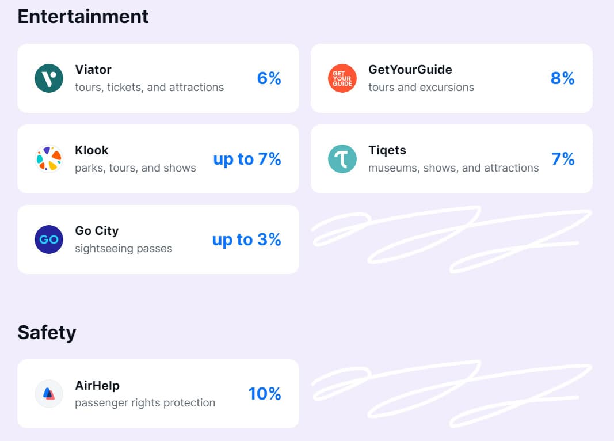Open the Go City sightseeing passes card
The width and height of the screenshot is (614, 441).
point(158,239)
